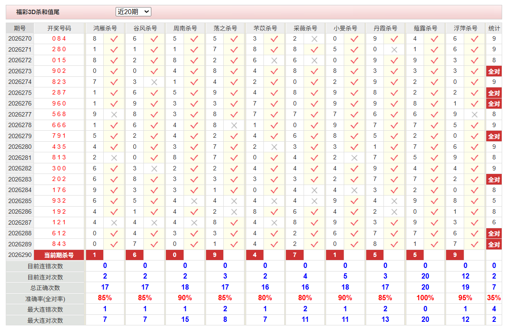The height and width of the screenshot is (332, 507).
Task: Click the X mark for 谷风杀号 in row 2026274
Action: 154,82
